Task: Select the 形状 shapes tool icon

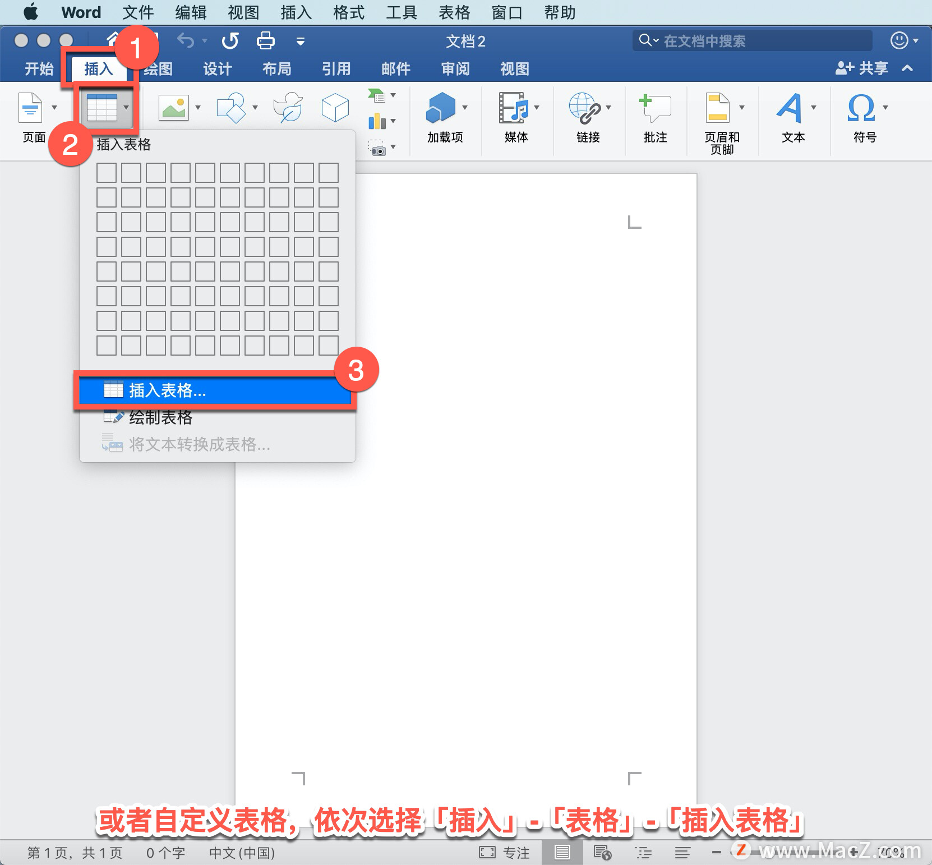Action: 232,108
